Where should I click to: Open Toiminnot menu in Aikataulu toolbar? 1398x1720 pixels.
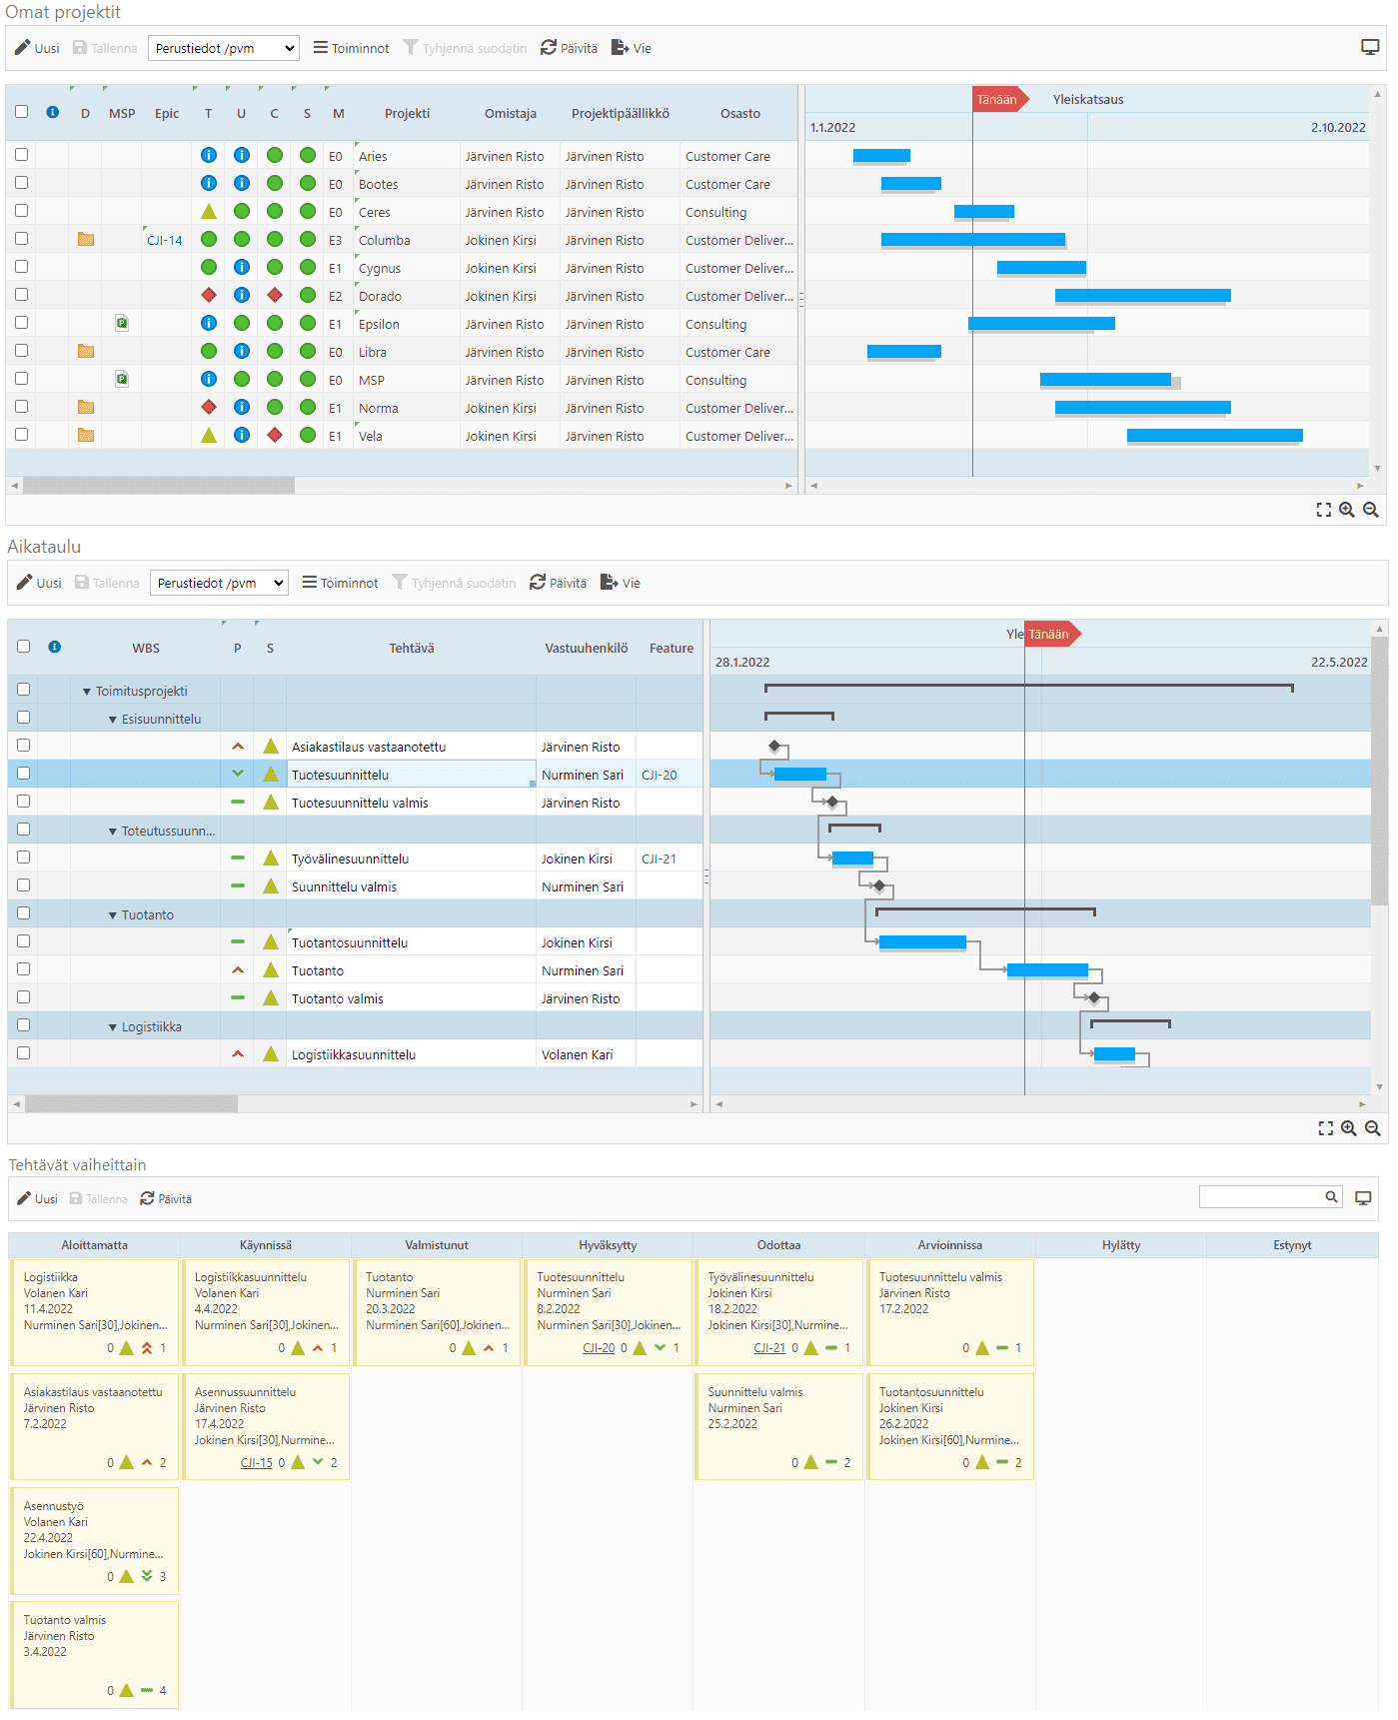(x=340, y=583)
